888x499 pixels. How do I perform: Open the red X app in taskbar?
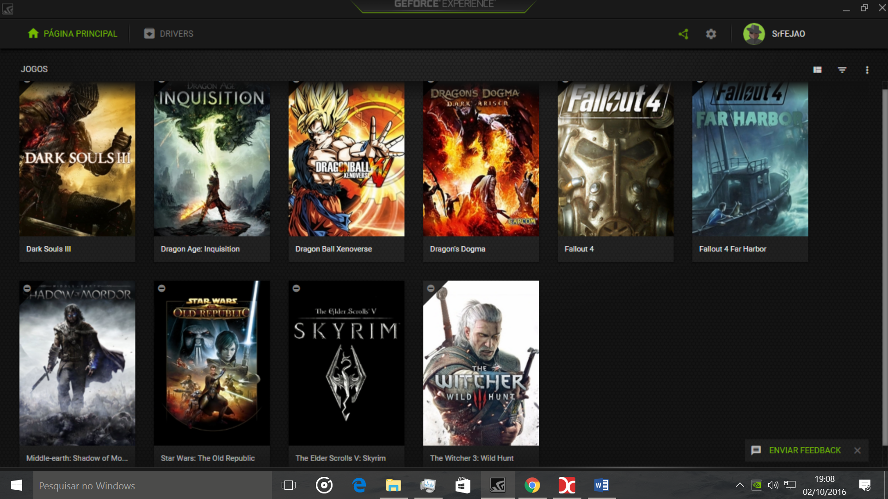567,485
